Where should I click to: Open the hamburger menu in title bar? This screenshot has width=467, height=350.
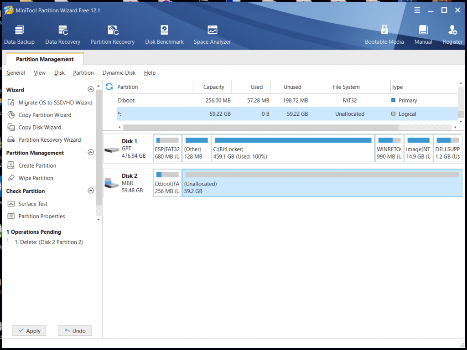tap(417, 10)
